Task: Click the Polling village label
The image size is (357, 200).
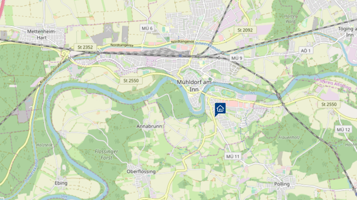Action: click(282, 184)
